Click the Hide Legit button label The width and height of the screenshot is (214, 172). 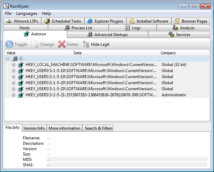tap(100, 44)
